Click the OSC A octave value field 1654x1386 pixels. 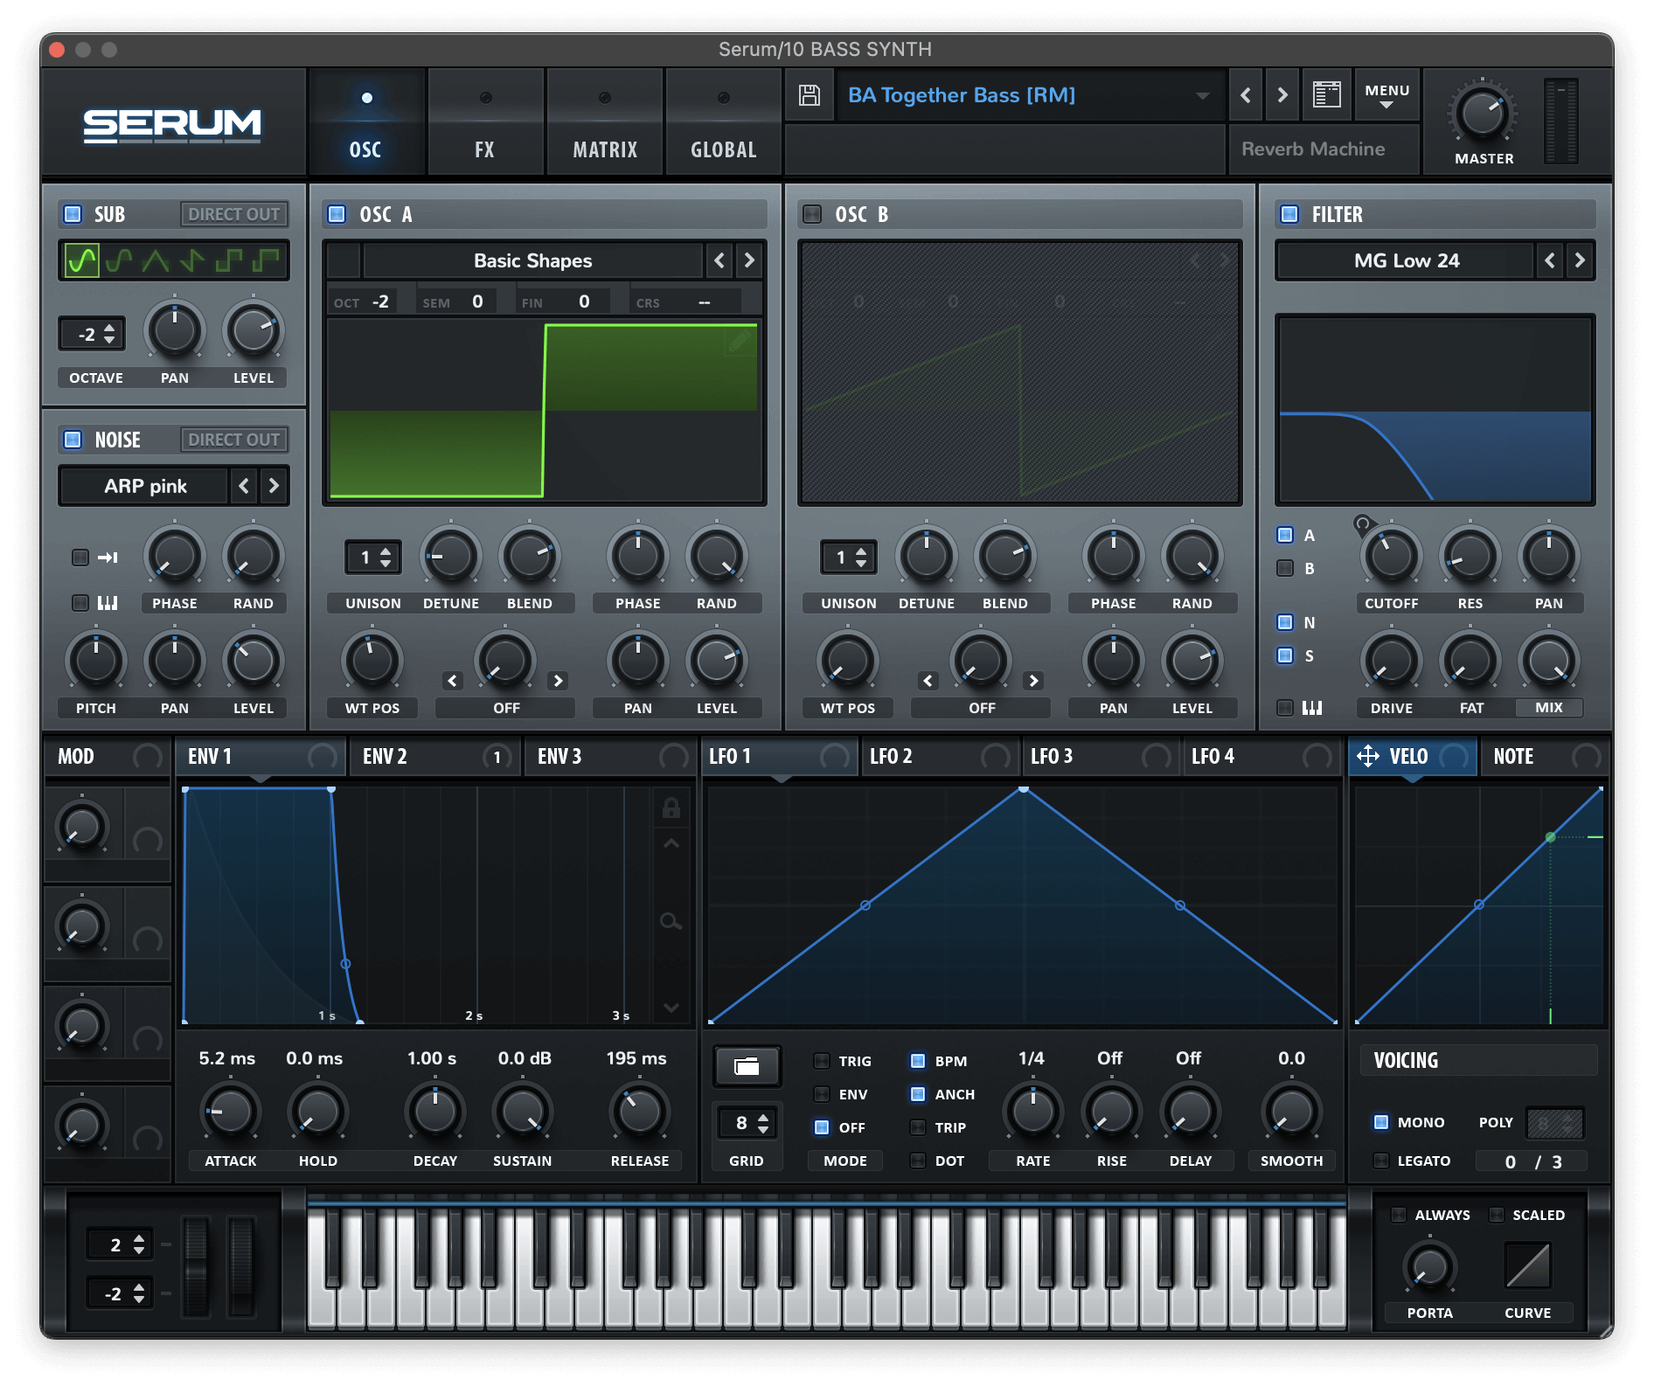[x=380, y=301]
